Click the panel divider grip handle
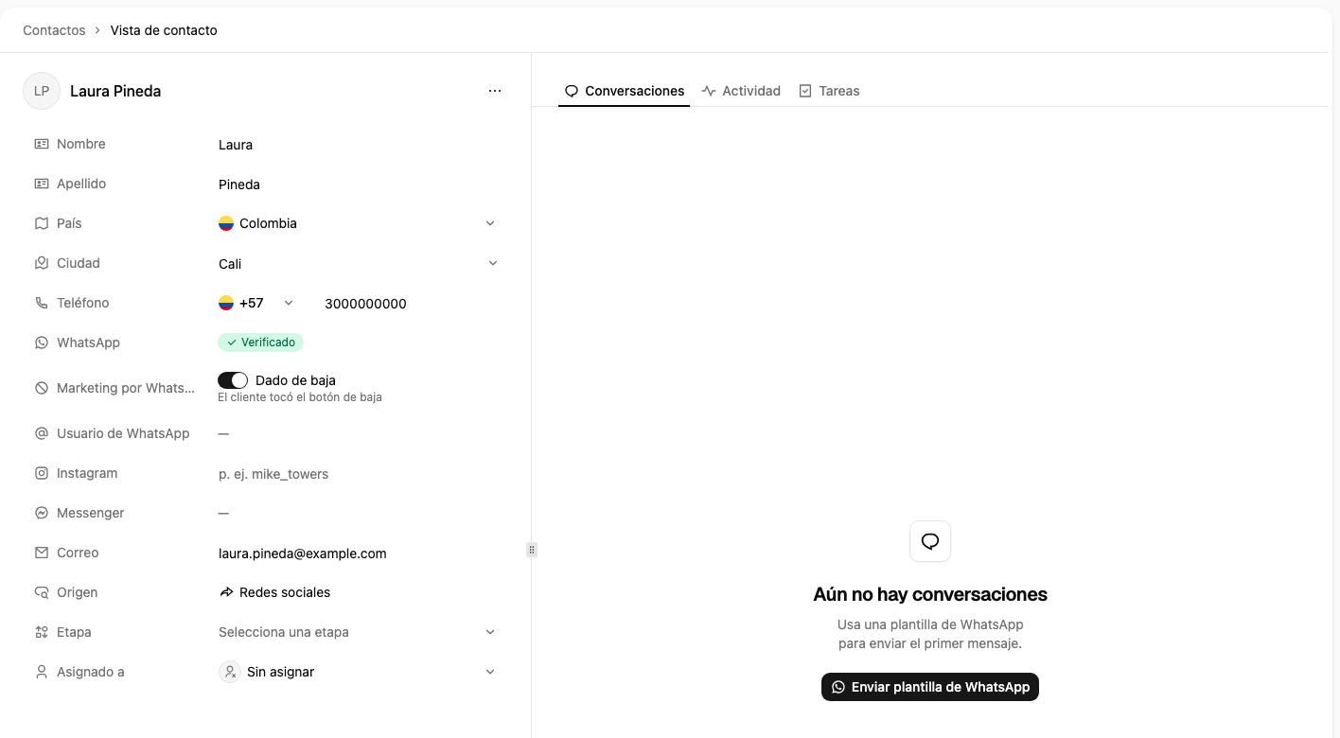1340x738 pixels. coord(532,550)
